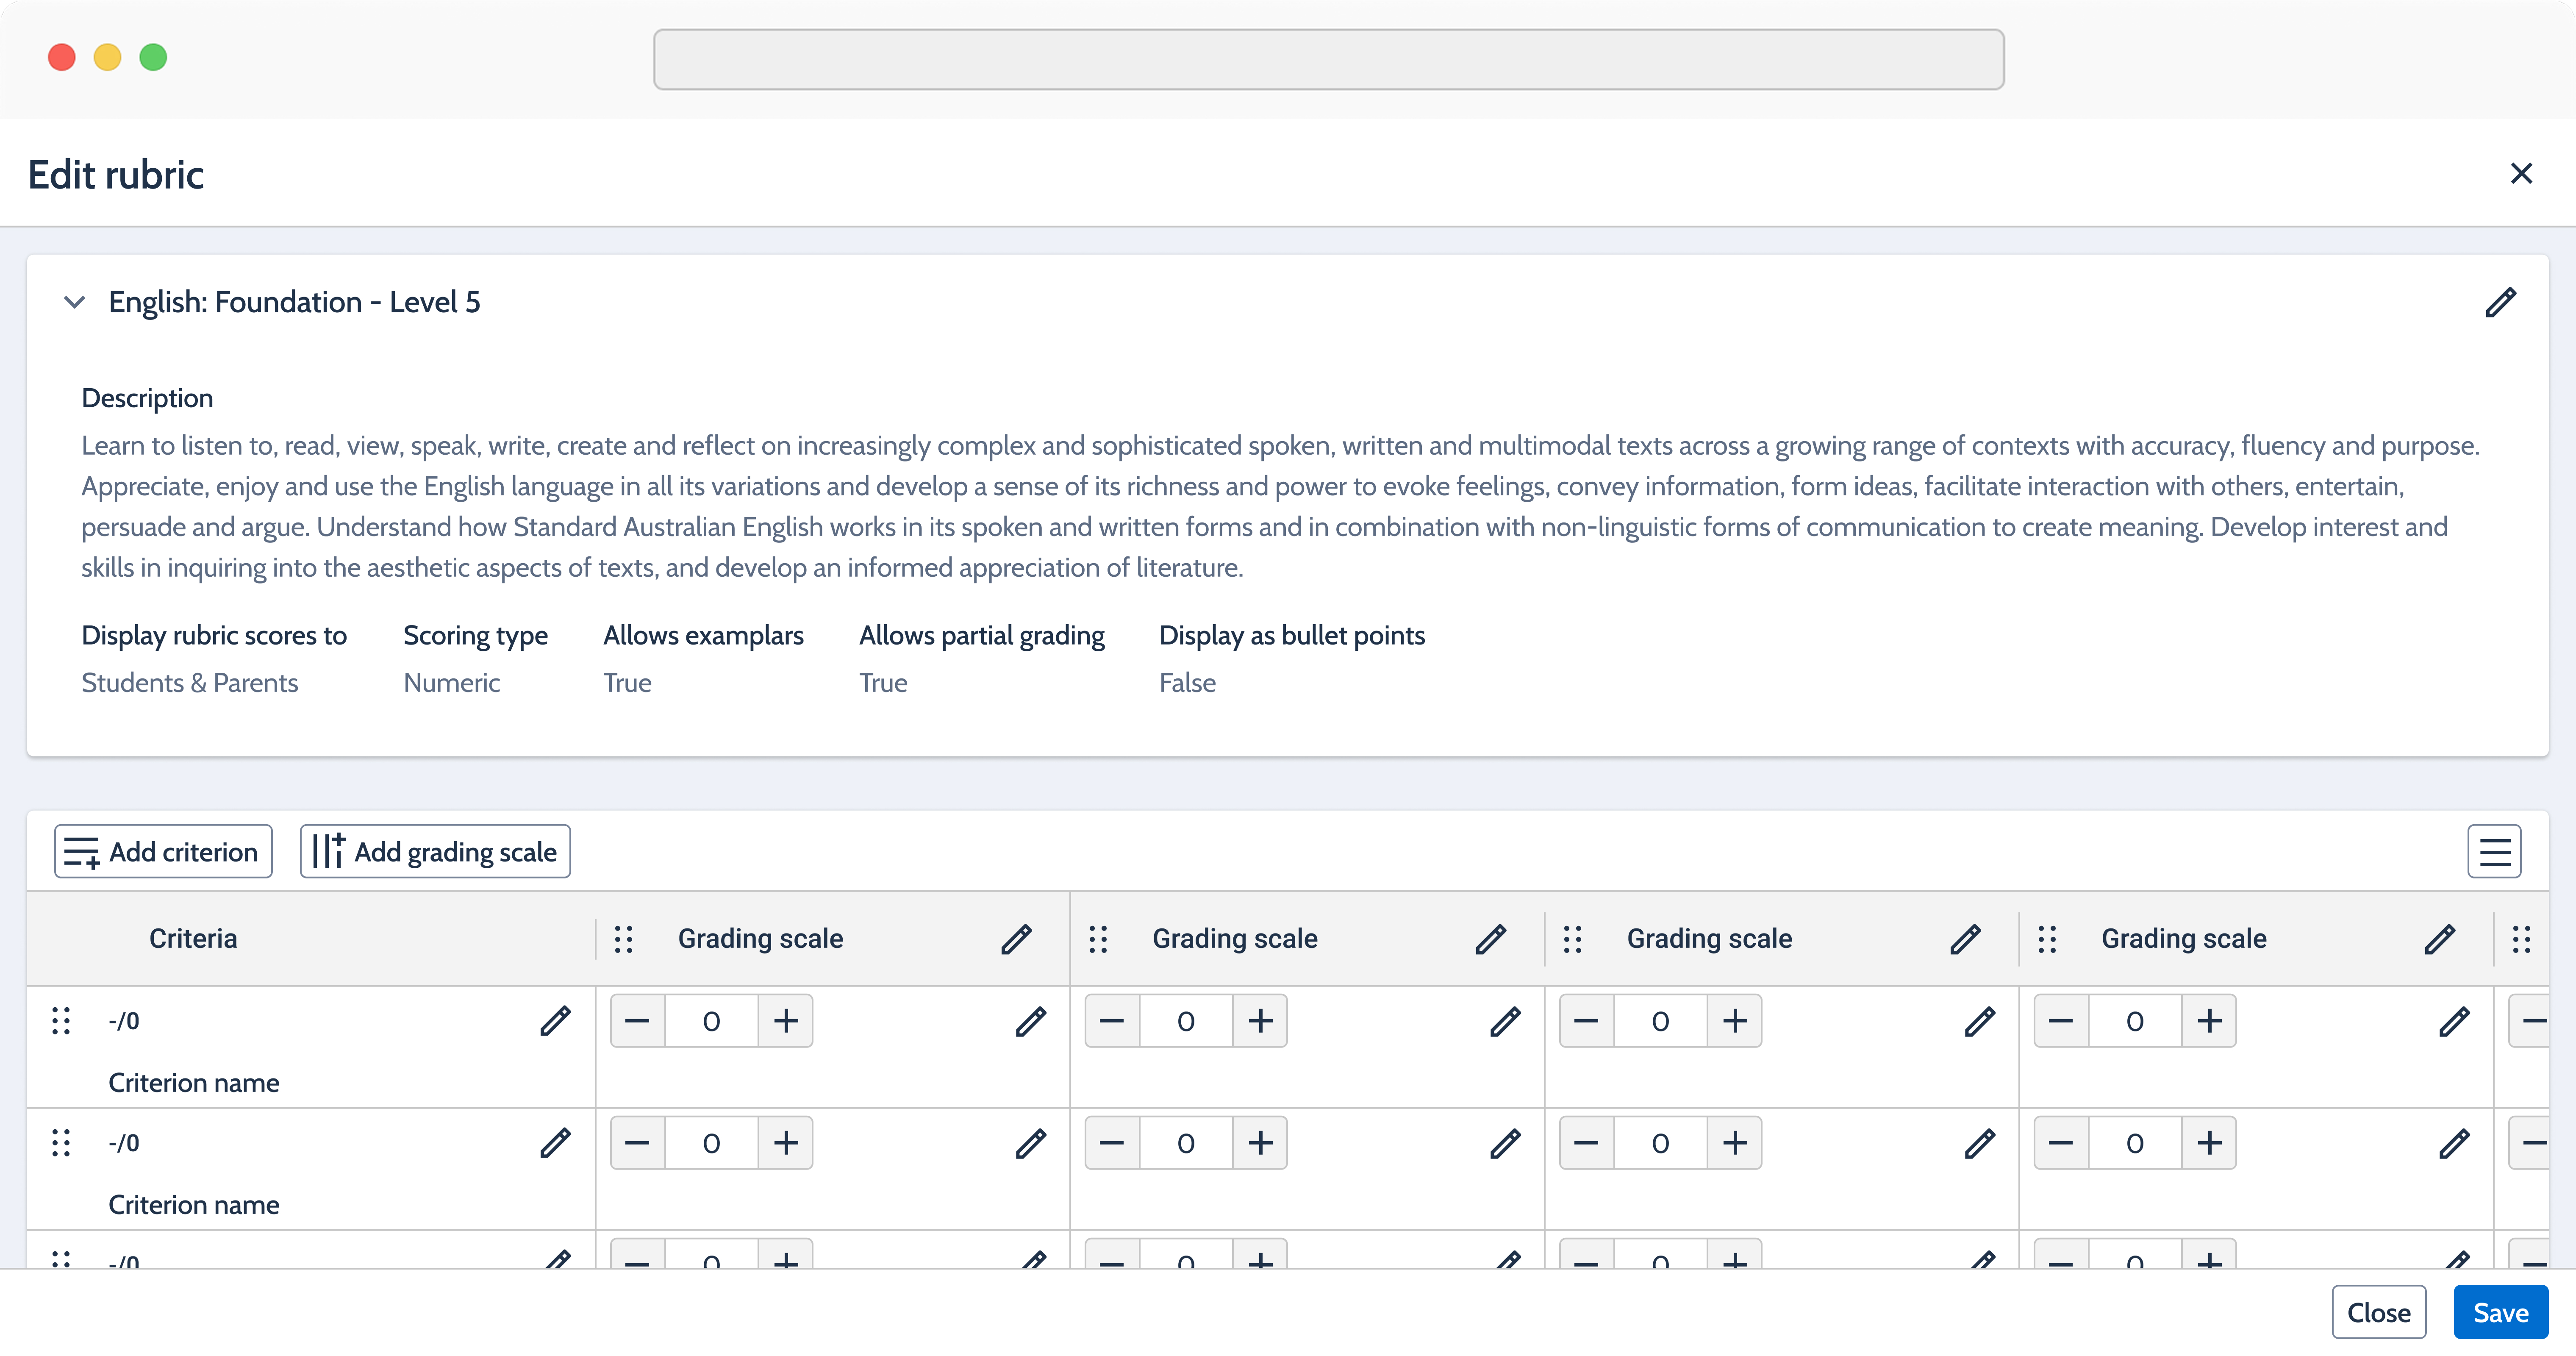Increase first row, second grading scale score
Screen dimensions: 2576x1356
tap(1260, 1020)
